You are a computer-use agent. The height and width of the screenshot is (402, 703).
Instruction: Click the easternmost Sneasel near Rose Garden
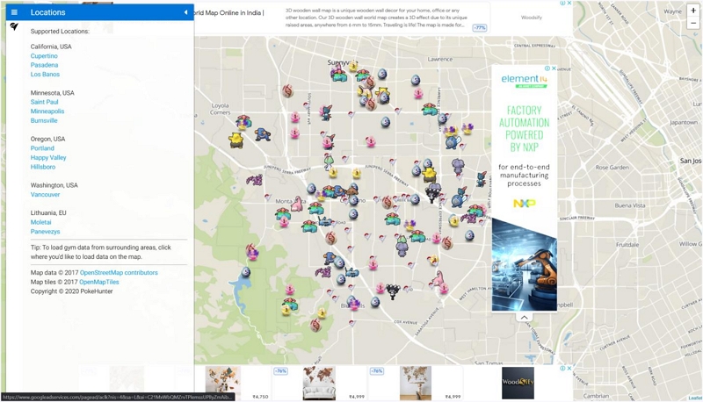coord(481,178)
